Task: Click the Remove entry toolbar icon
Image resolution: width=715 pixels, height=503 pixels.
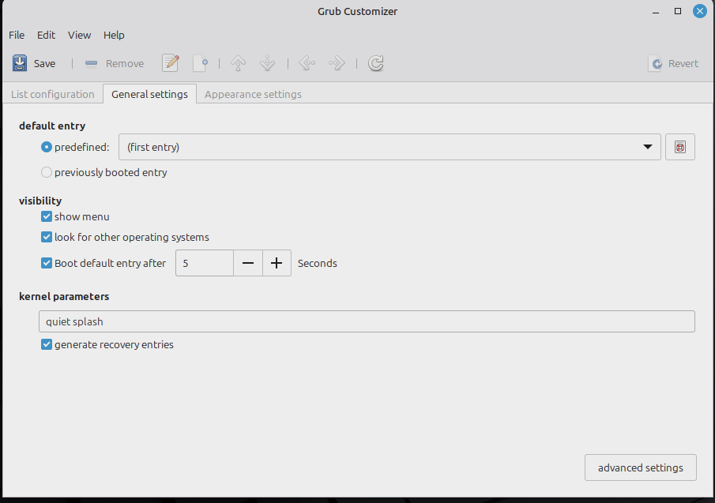Action: 92,63
